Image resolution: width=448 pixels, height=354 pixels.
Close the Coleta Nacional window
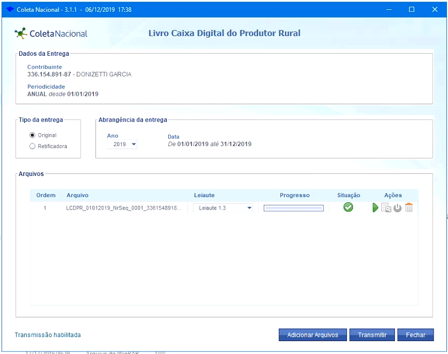[x=435, y=9]
